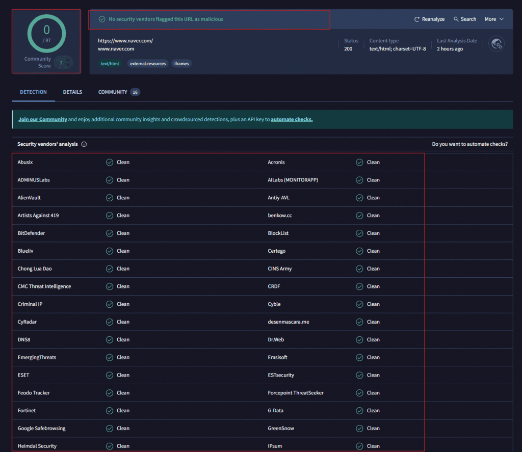522x452 pixels.
Task: Click the Status value 200
Action: coord(348,49)
